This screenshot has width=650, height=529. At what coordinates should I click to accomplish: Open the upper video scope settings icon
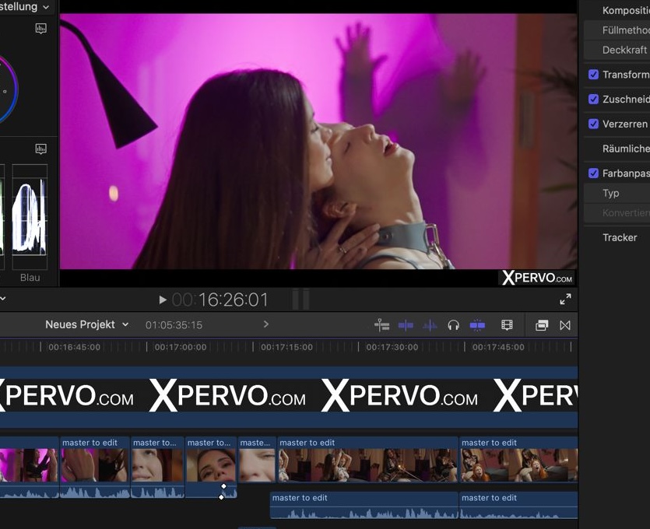40,29
